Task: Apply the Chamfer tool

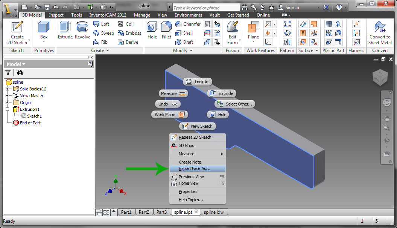Action: click(x=188, y=24)
